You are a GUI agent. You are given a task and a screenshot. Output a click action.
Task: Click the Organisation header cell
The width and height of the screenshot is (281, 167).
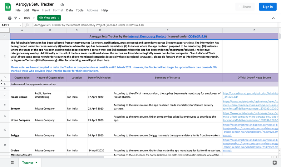22,78
